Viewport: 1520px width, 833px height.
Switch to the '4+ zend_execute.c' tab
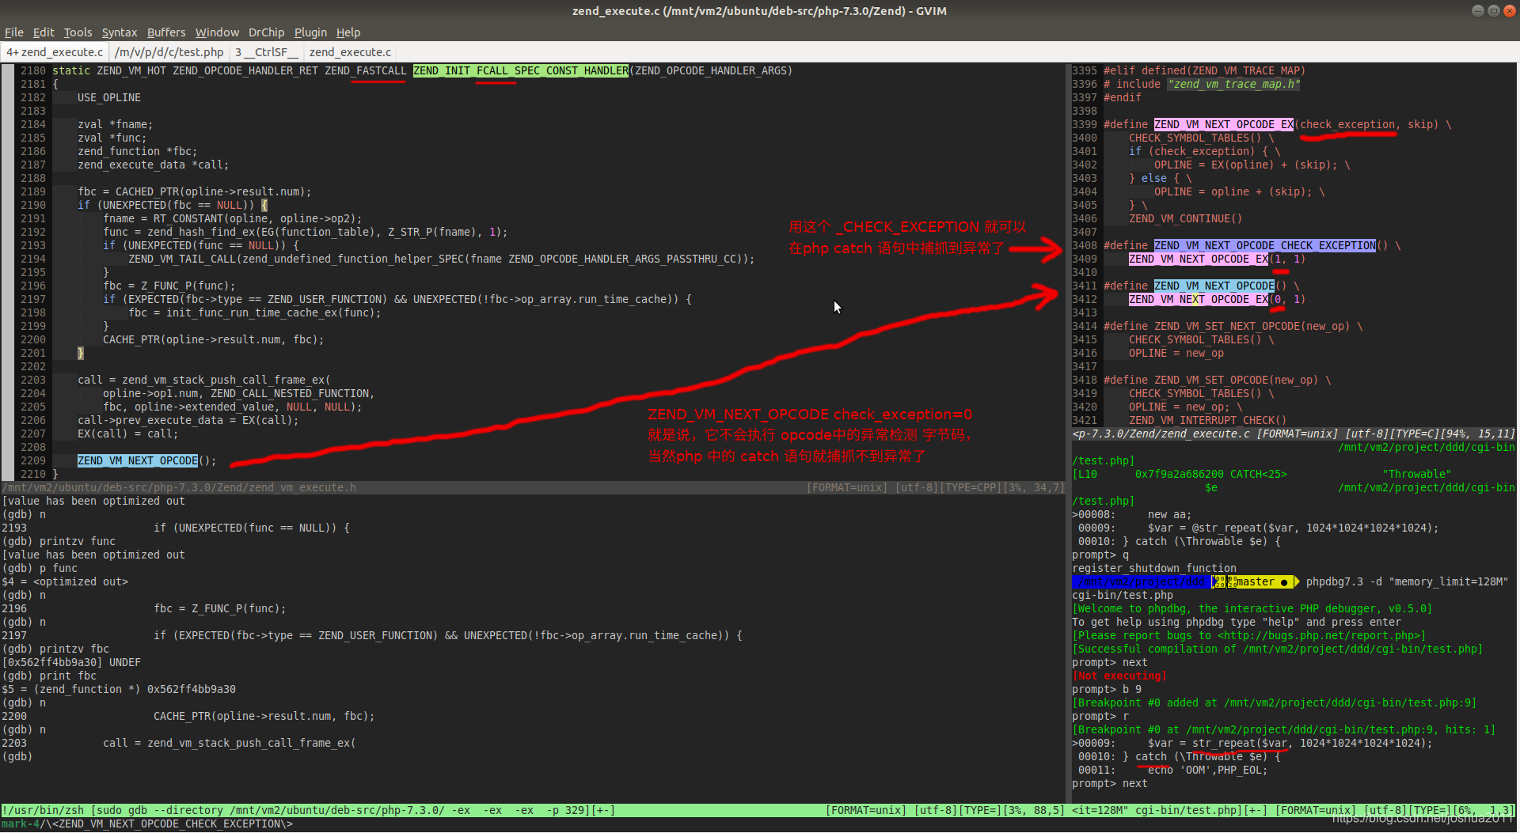(55, 52)
